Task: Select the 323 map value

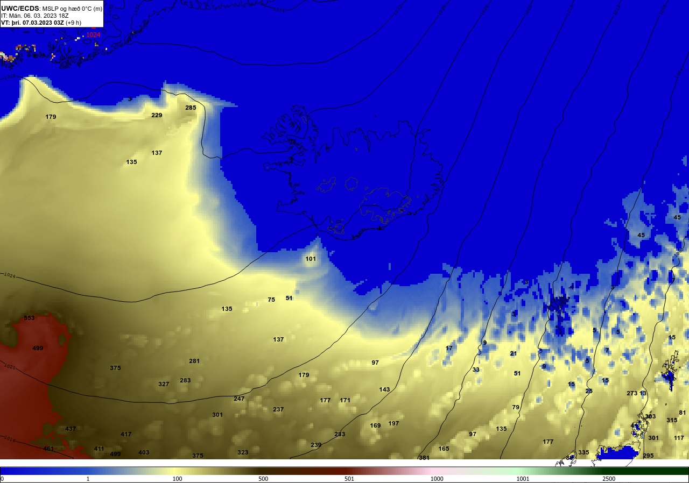Action: (x=243, y=452)
